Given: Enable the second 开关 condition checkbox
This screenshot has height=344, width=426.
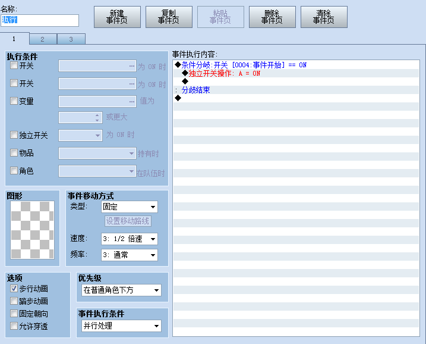Looking at the screenshot, I should tap(14, 83).
